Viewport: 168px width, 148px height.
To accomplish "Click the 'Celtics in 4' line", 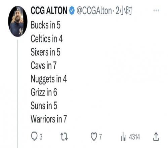I will click(x=47, y=39).
